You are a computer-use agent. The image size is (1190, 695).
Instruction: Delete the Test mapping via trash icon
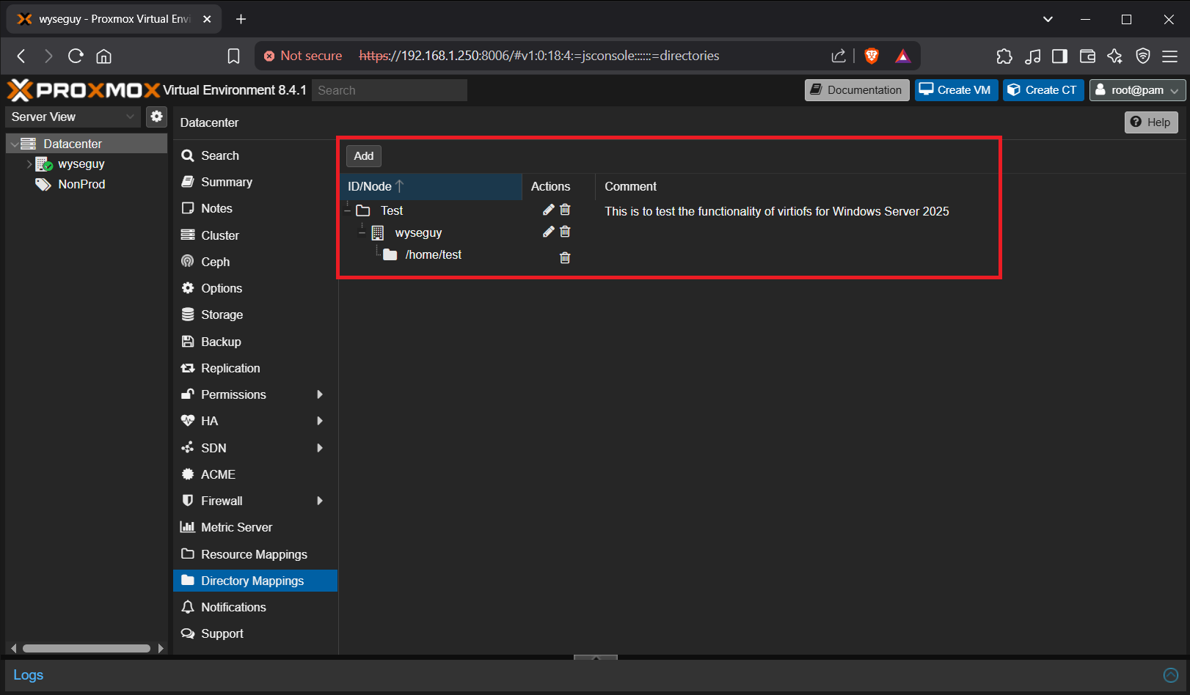pos(565,210)
